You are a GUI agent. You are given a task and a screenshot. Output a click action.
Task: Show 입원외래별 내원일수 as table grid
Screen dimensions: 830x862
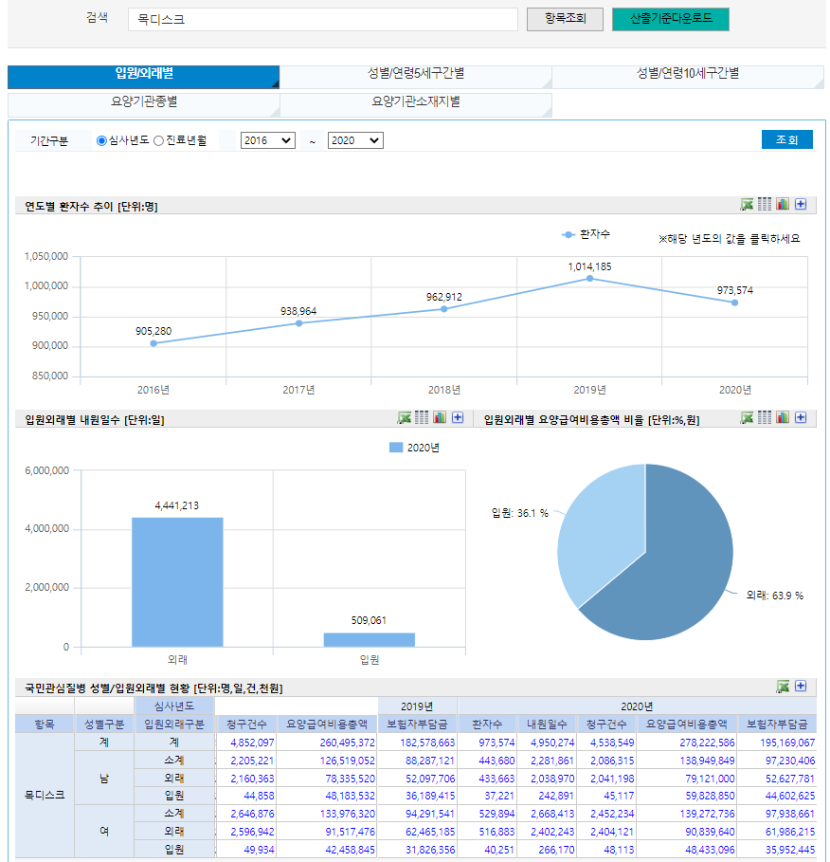(x=422, y=418)
